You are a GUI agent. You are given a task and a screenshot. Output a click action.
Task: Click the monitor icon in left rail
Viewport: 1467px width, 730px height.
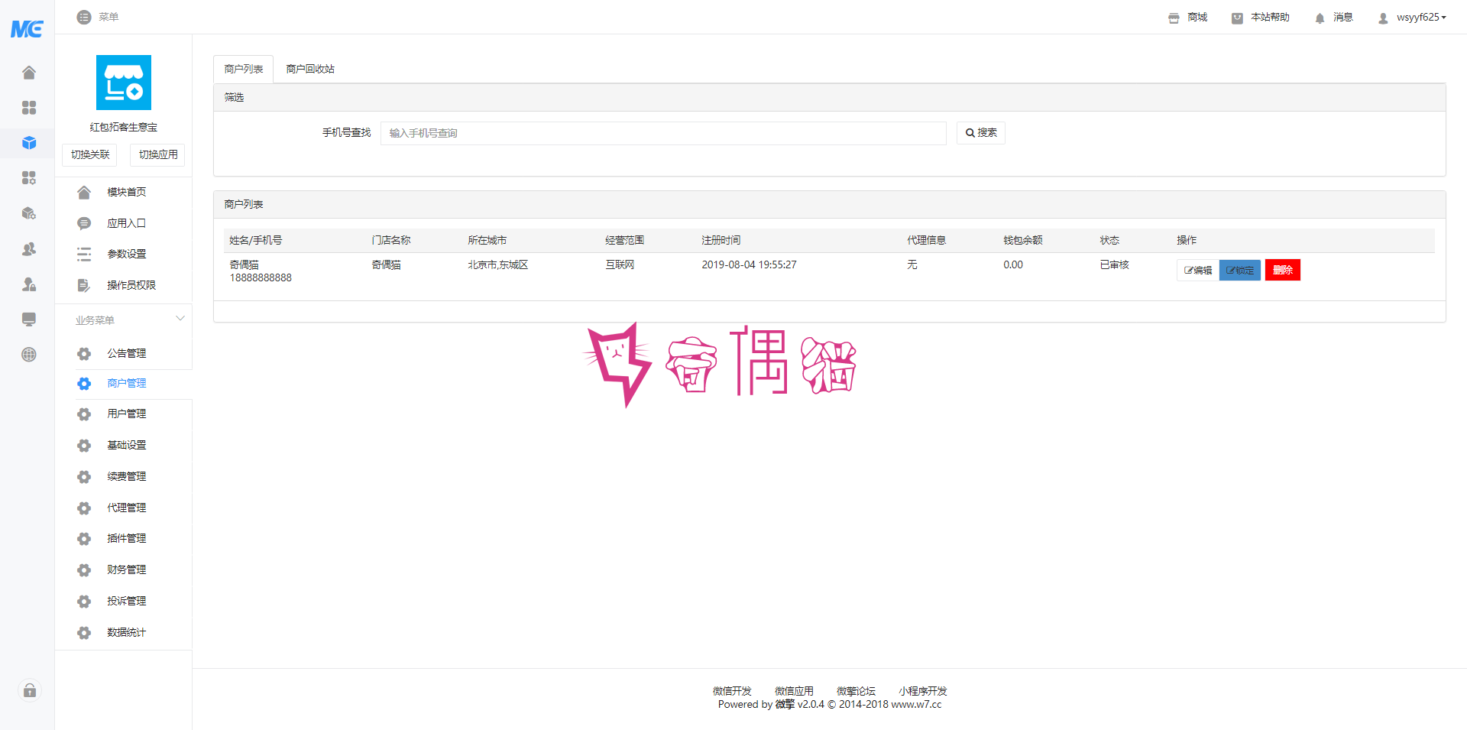(29, 320)
